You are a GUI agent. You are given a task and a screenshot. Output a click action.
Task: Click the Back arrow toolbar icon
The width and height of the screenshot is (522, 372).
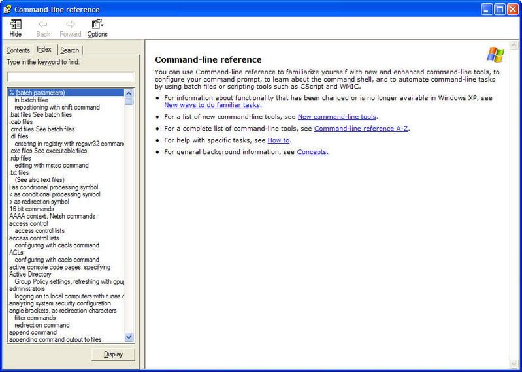click(x=43, y=25)
